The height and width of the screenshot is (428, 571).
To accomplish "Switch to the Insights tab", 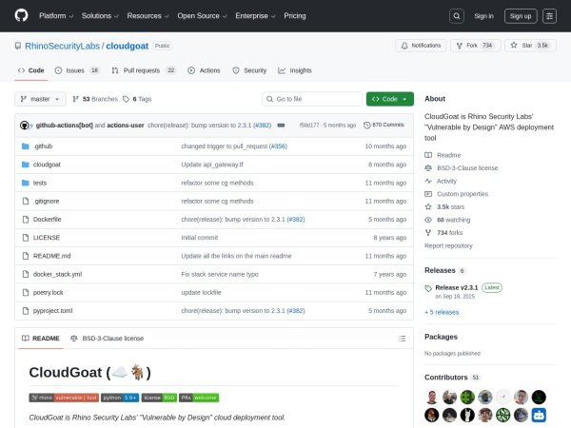I will 295,70.
